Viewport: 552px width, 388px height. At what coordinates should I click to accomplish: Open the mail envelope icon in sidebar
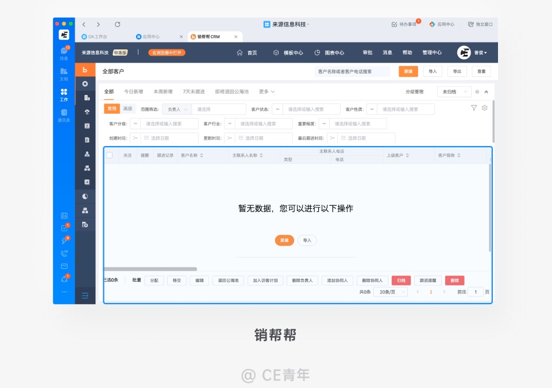pos(64,266)
